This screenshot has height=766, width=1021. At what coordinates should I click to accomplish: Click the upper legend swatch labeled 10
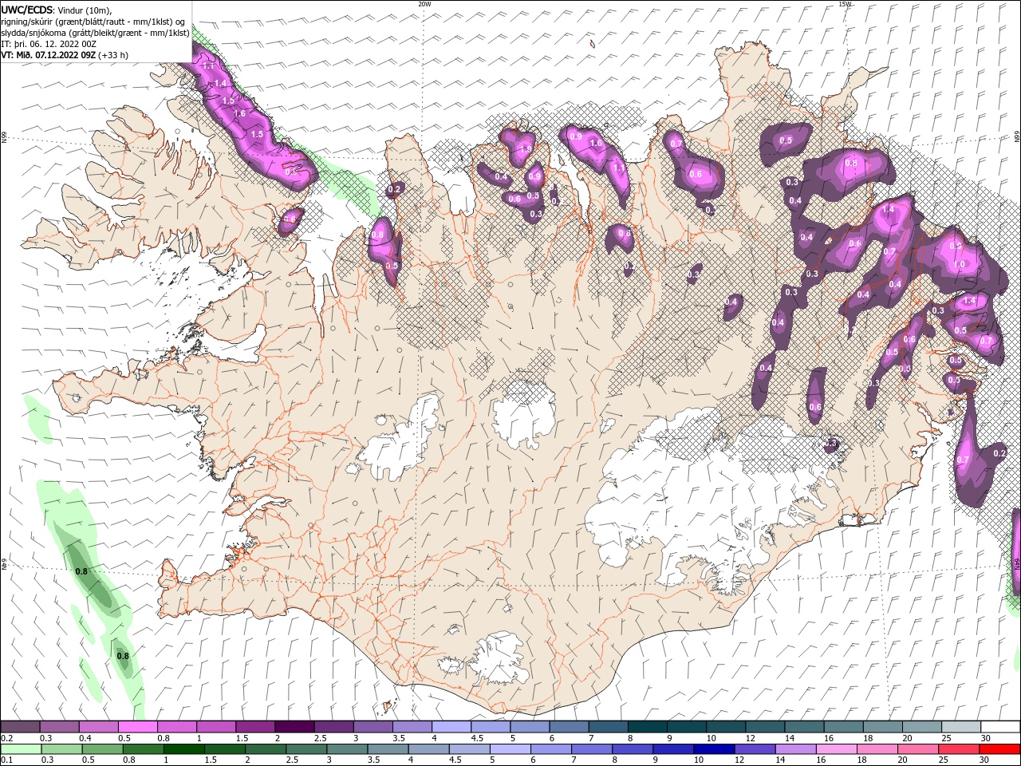pyautogui.click(x=724, y=727)
